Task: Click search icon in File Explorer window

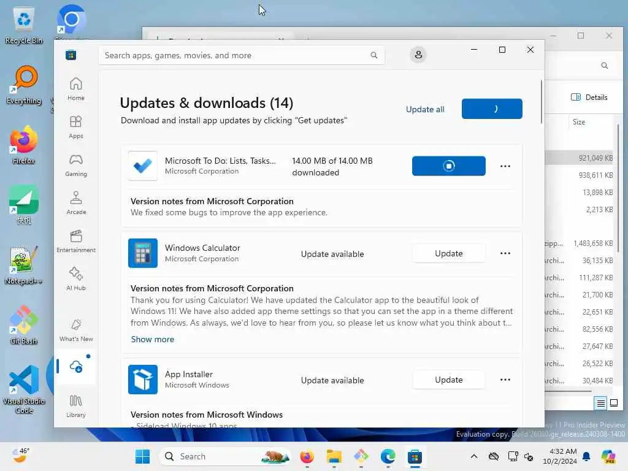Action: [x=604, y=66]
